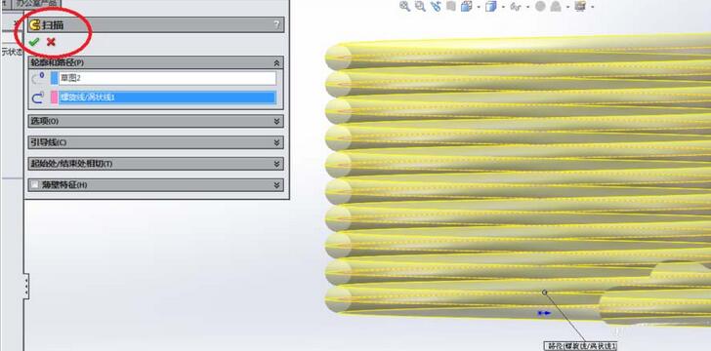Open View Settings dropdown arrow

tap(592, 7)
